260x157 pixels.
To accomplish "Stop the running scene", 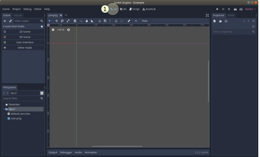I will [x=229, y=9].
